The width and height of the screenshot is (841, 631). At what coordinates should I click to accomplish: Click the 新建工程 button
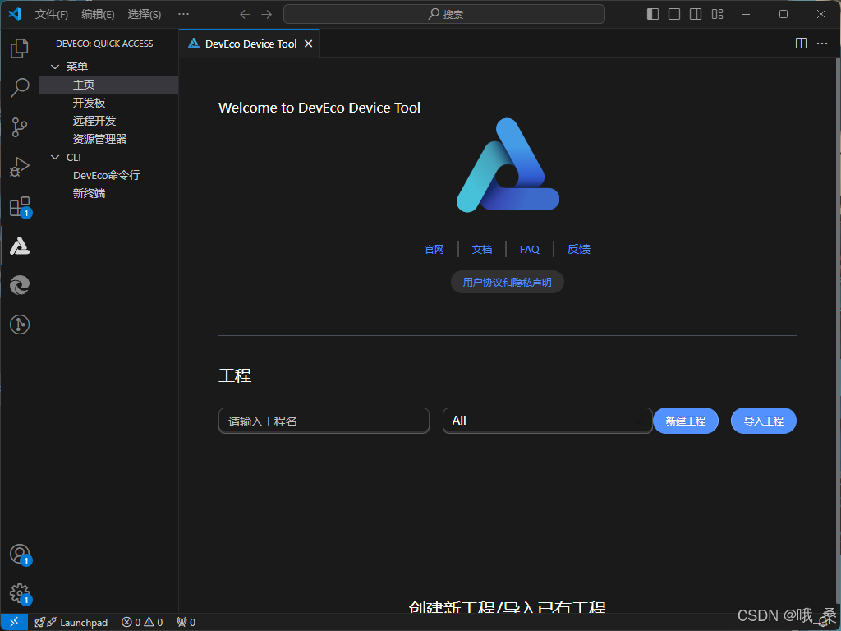[x=686, y=421]
